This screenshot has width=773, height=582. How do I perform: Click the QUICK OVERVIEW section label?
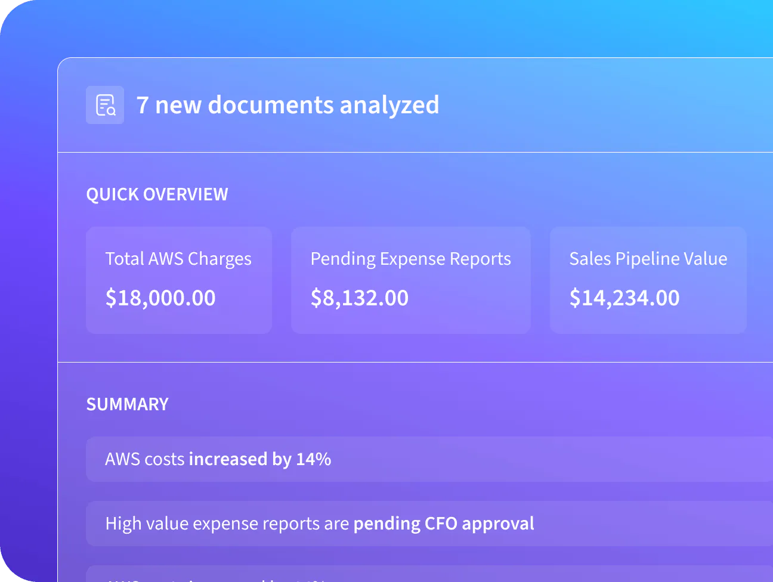(x=157, y=194)
